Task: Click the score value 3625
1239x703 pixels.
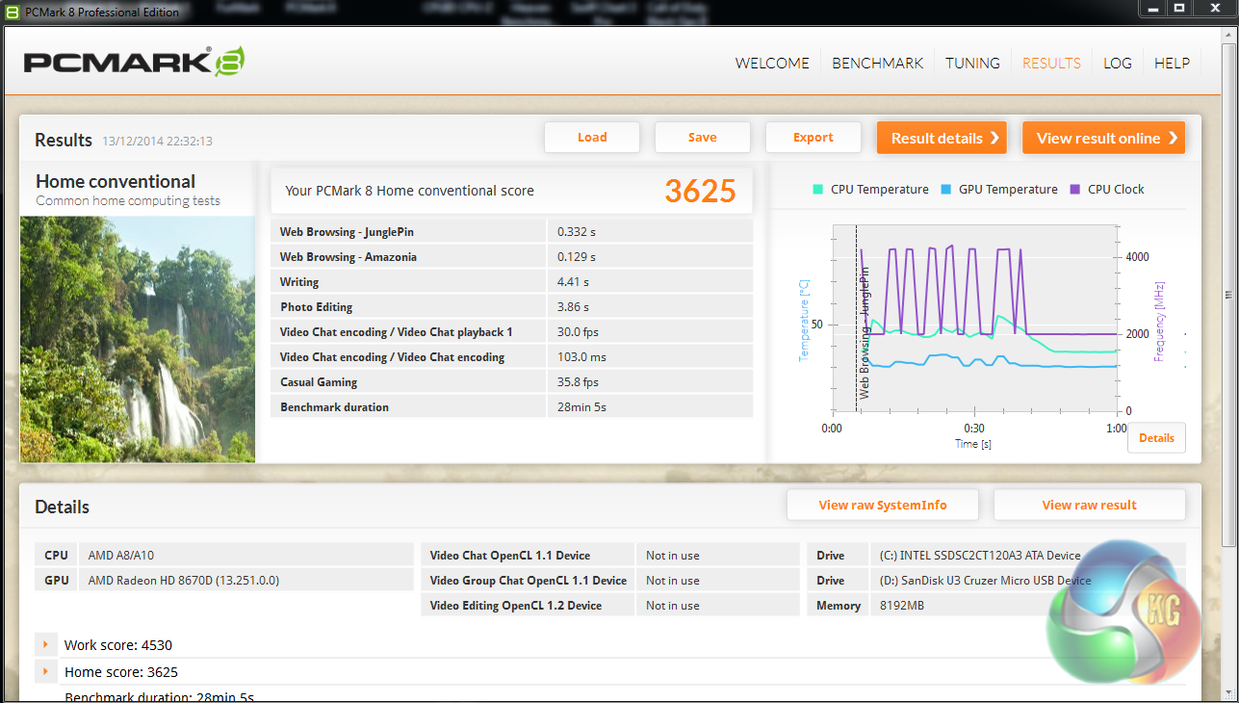Action: [x=700, y=191]
